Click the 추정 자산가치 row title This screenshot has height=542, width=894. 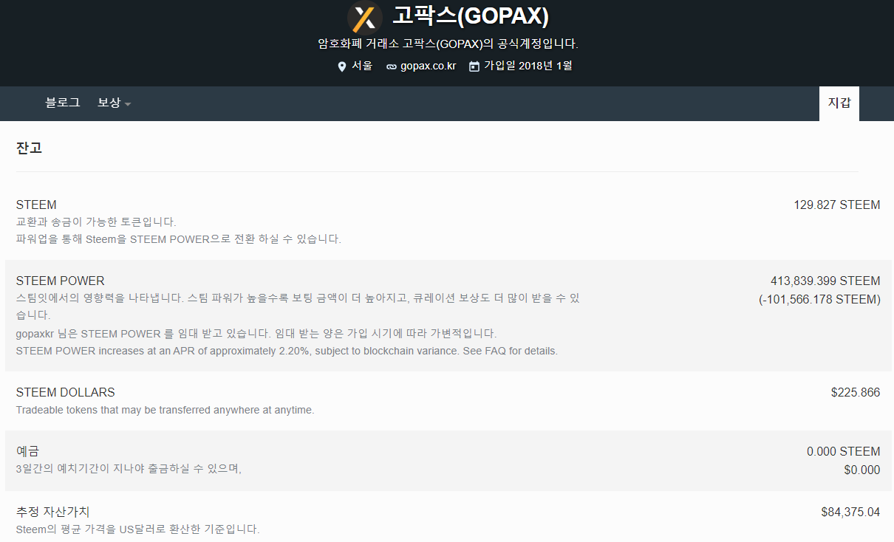pyautogui.click(x=53, y=512)
